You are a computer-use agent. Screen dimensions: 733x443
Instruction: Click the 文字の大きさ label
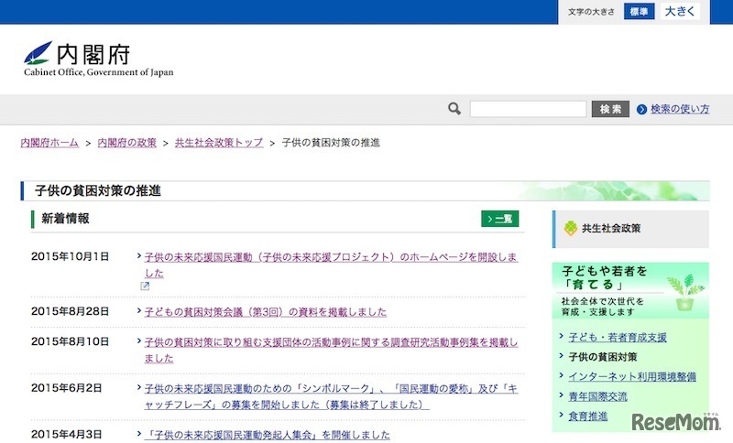[591, 12]
